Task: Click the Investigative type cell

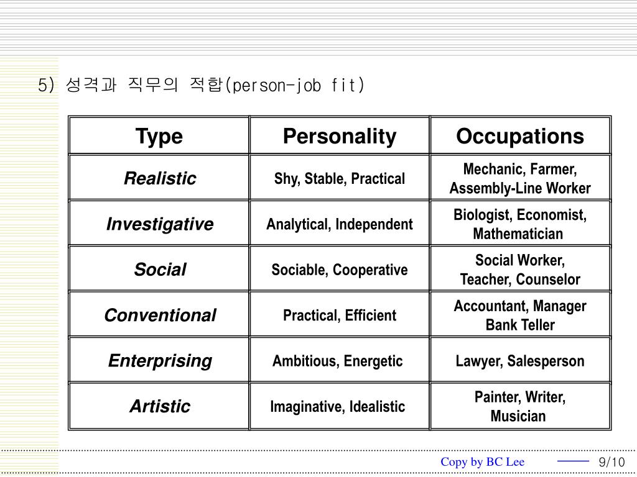Action: (159, 224)
